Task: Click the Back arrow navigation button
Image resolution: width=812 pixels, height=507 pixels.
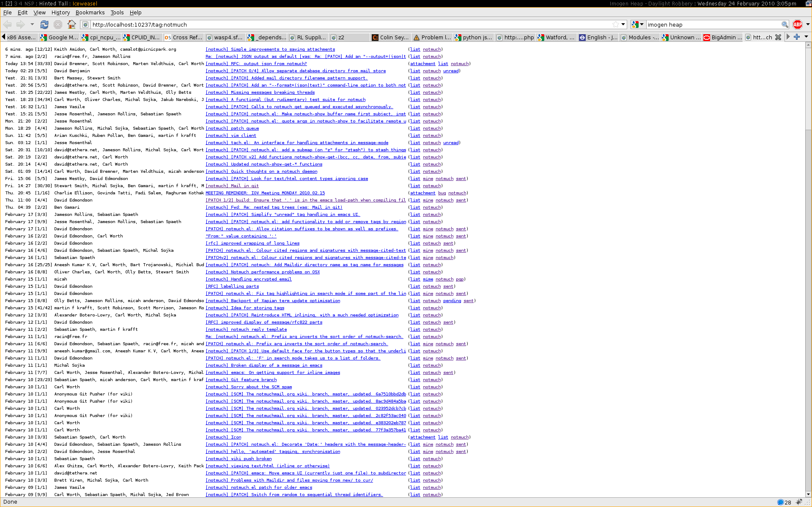Action: (x=8, y=25)
